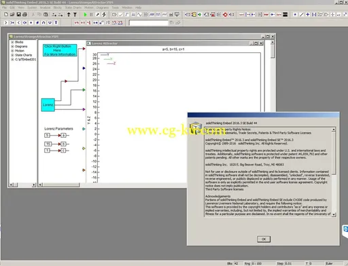The height and width of the screenshot is (266, 348).
Task: Click tree panel scroll-left arrow
Action: pyautogui.click(x=11, y=185)
